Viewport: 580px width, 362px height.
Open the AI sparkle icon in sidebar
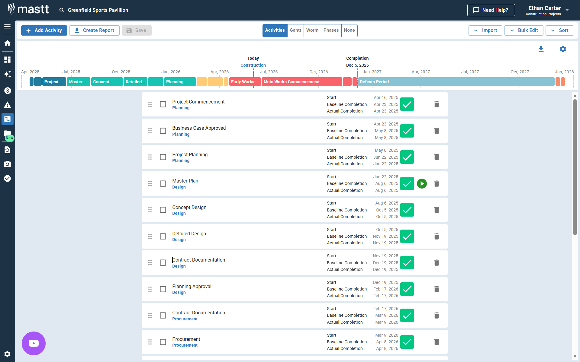[8, 74]
